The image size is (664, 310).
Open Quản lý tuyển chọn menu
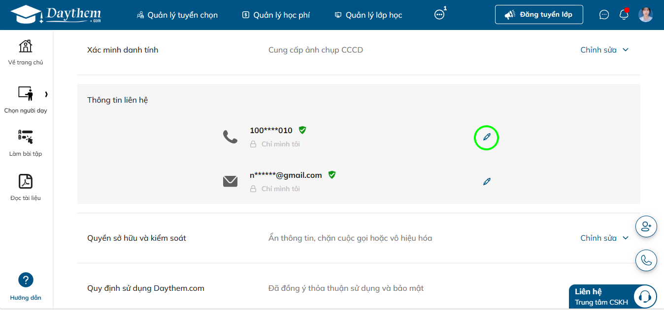click(x=177, y=15)
